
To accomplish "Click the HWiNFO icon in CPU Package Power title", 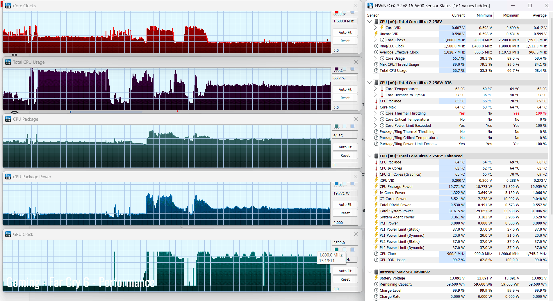I will 8,177.
